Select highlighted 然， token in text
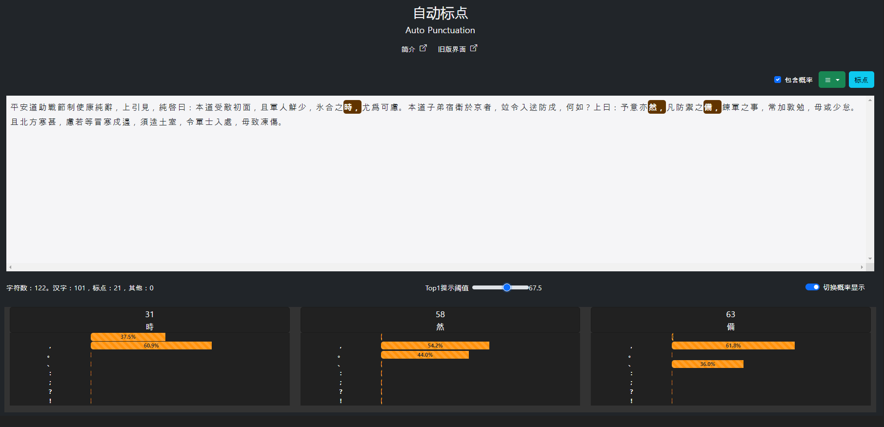 tap(656, 107)
